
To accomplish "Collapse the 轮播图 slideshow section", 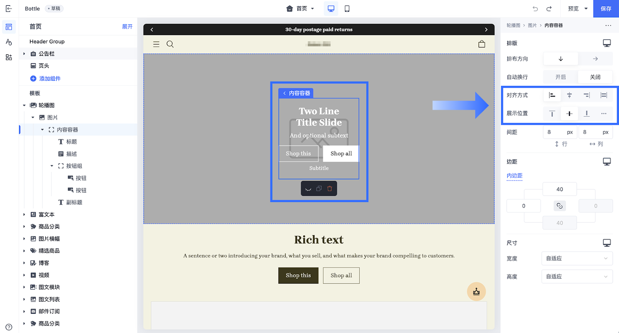I will (24, 105).
